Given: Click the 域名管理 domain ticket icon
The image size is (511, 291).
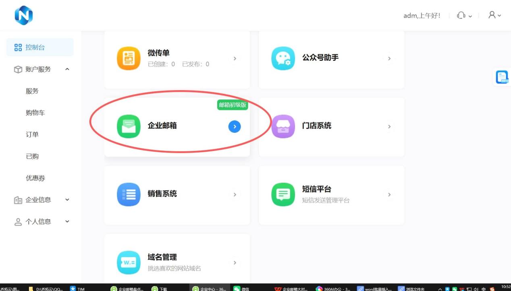Looking at the screenshot, I should pyautogui.click(x=129, y=262).
